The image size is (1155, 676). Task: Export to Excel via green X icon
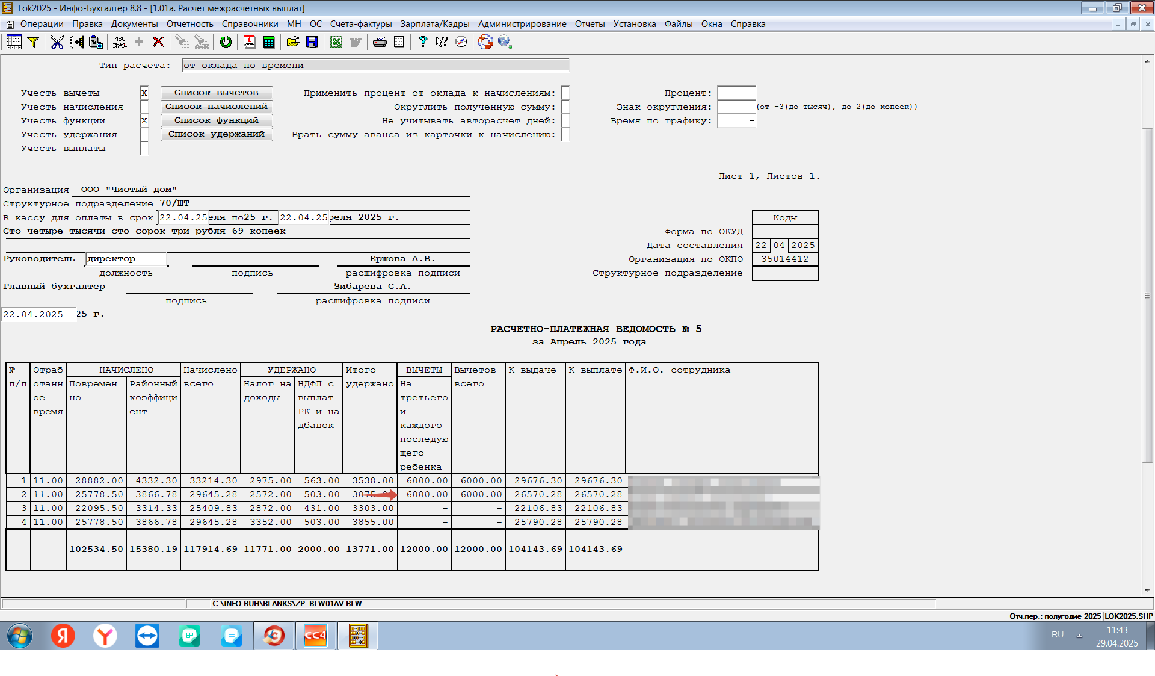tap(336, 42)
